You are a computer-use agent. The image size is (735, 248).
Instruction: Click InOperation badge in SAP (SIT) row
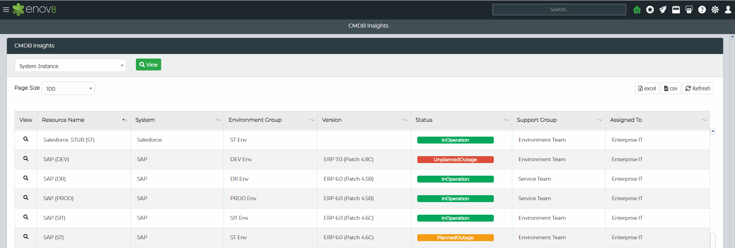[455, 218]
